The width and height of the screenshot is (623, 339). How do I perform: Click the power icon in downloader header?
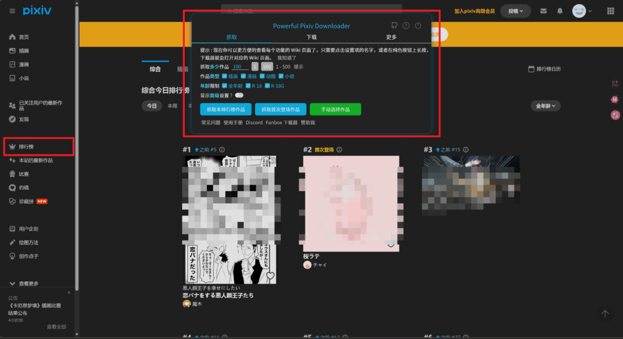[x=418, y=26]
